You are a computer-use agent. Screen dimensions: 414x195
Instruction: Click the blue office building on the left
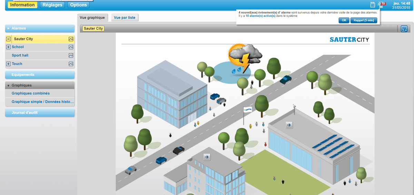[172, 95]
